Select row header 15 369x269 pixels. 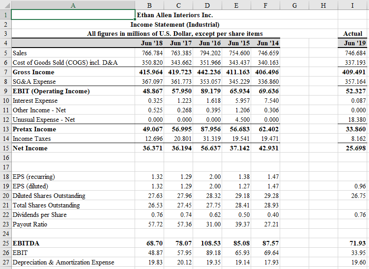(x=6, y=148)
